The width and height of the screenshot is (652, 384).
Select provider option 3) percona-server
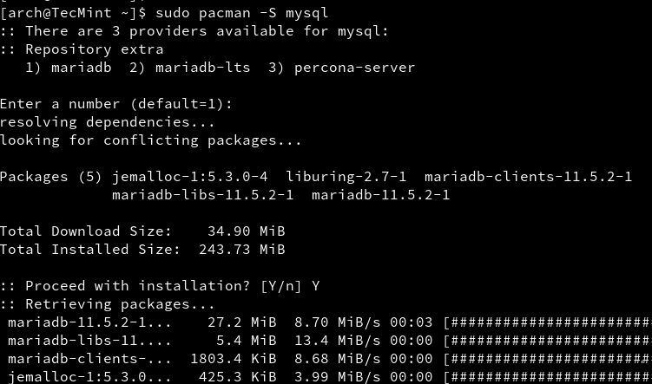tap(341, 68)
